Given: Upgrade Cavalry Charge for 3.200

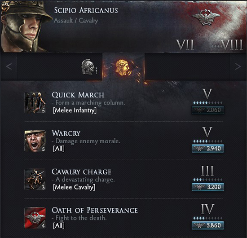Looking at the screenshot, I should tap(208, 187).
